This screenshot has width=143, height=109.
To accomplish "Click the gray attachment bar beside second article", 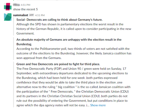I will click(14, 49).
